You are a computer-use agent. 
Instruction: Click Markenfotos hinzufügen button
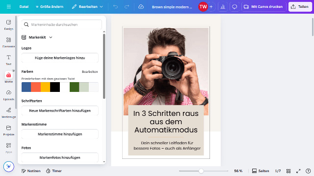[60, 157]
